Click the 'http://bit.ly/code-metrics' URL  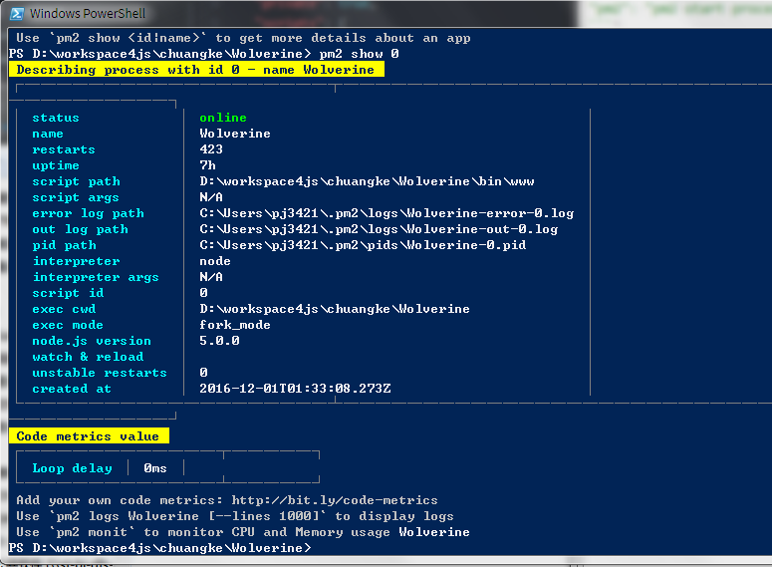click(335, 500)
